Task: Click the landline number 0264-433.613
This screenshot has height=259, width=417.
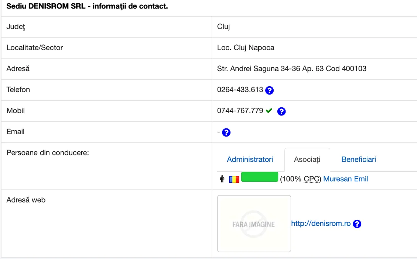Action: [x=240, y=90]
